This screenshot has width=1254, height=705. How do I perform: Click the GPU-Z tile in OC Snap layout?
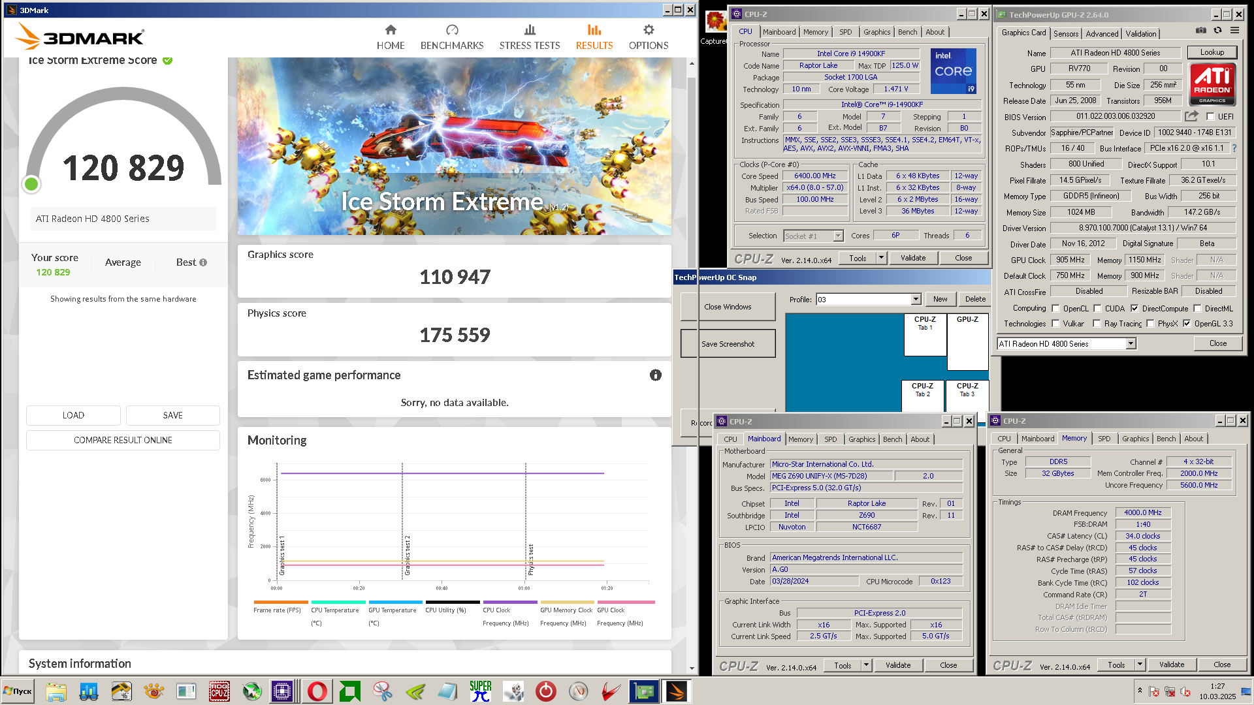point(968,342)
